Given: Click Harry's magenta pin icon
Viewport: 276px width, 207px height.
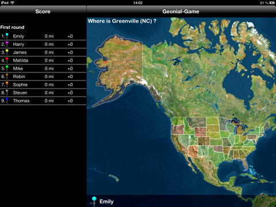Looking at the screenshot, I should pyautogui.click(x=7, y=44).
